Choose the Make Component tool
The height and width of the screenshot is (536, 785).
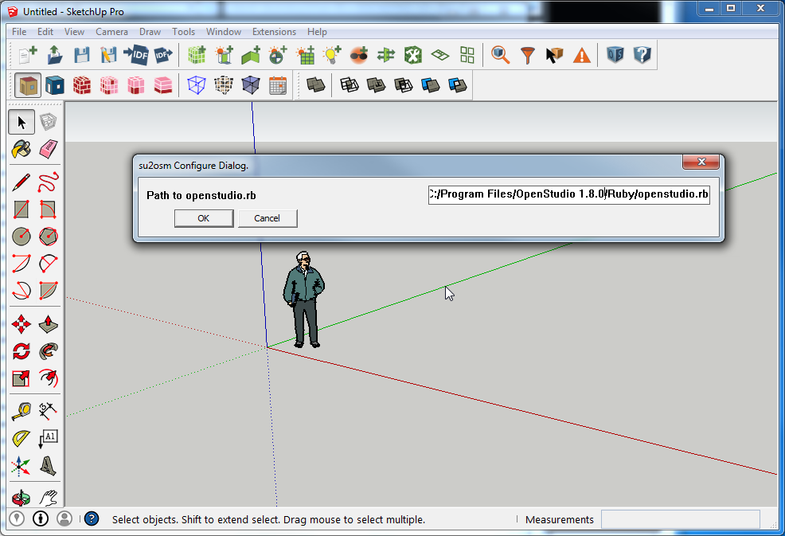tap(48, 122)
